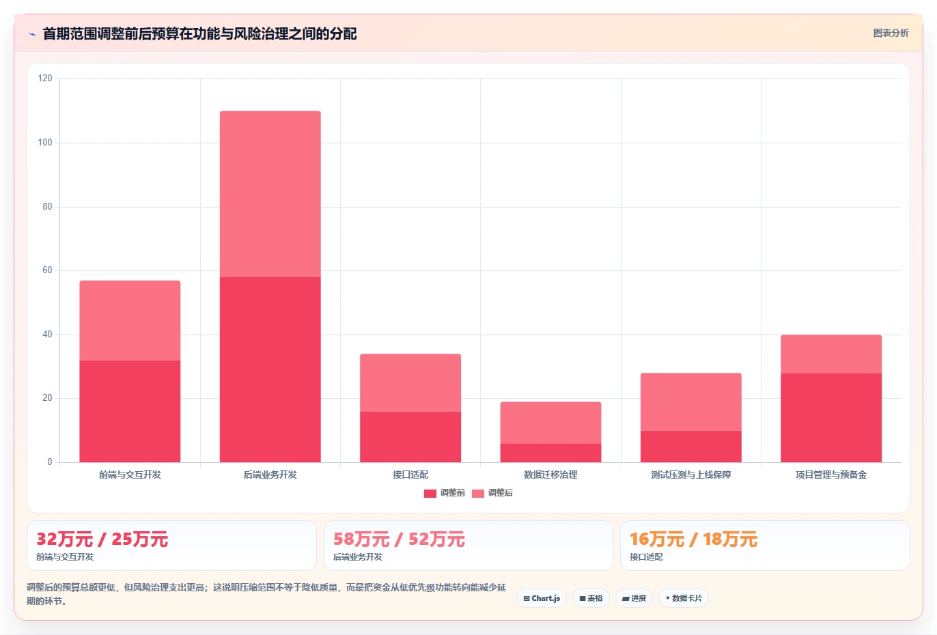Click the y-axis value 100
The image size is (937, 635).
[x=45, y=143]
